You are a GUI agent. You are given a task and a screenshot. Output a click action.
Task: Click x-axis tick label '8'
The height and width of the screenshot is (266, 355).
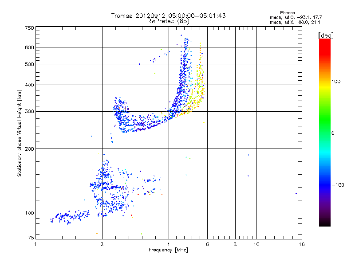click(x=235, y=244)
